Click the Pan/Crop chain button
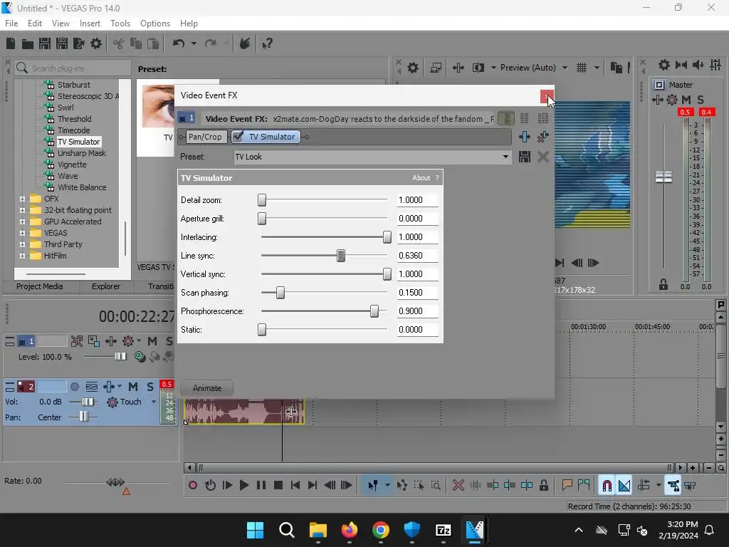This screenshot has height=547, width=729. tap(205, 137)
